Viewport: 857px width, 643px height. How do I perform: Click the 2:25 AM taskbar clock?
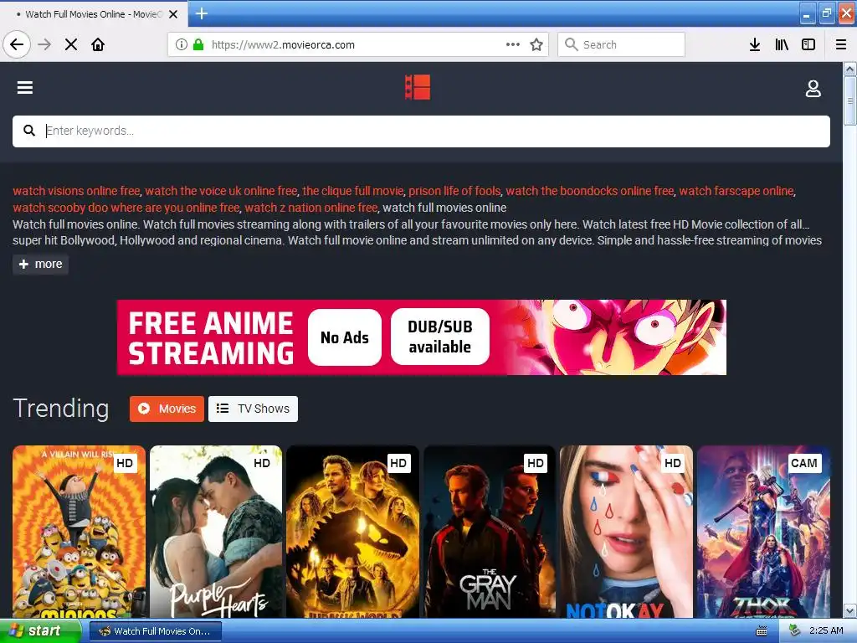pyautogui.click(x=826, y=631)
